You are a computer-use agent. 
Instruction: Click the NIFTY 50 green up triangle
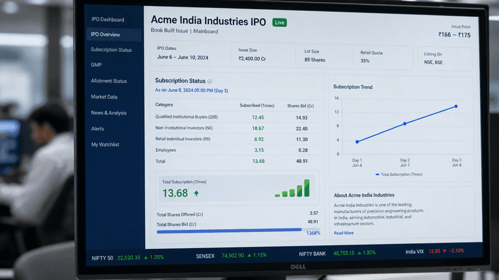click(146, 257)
